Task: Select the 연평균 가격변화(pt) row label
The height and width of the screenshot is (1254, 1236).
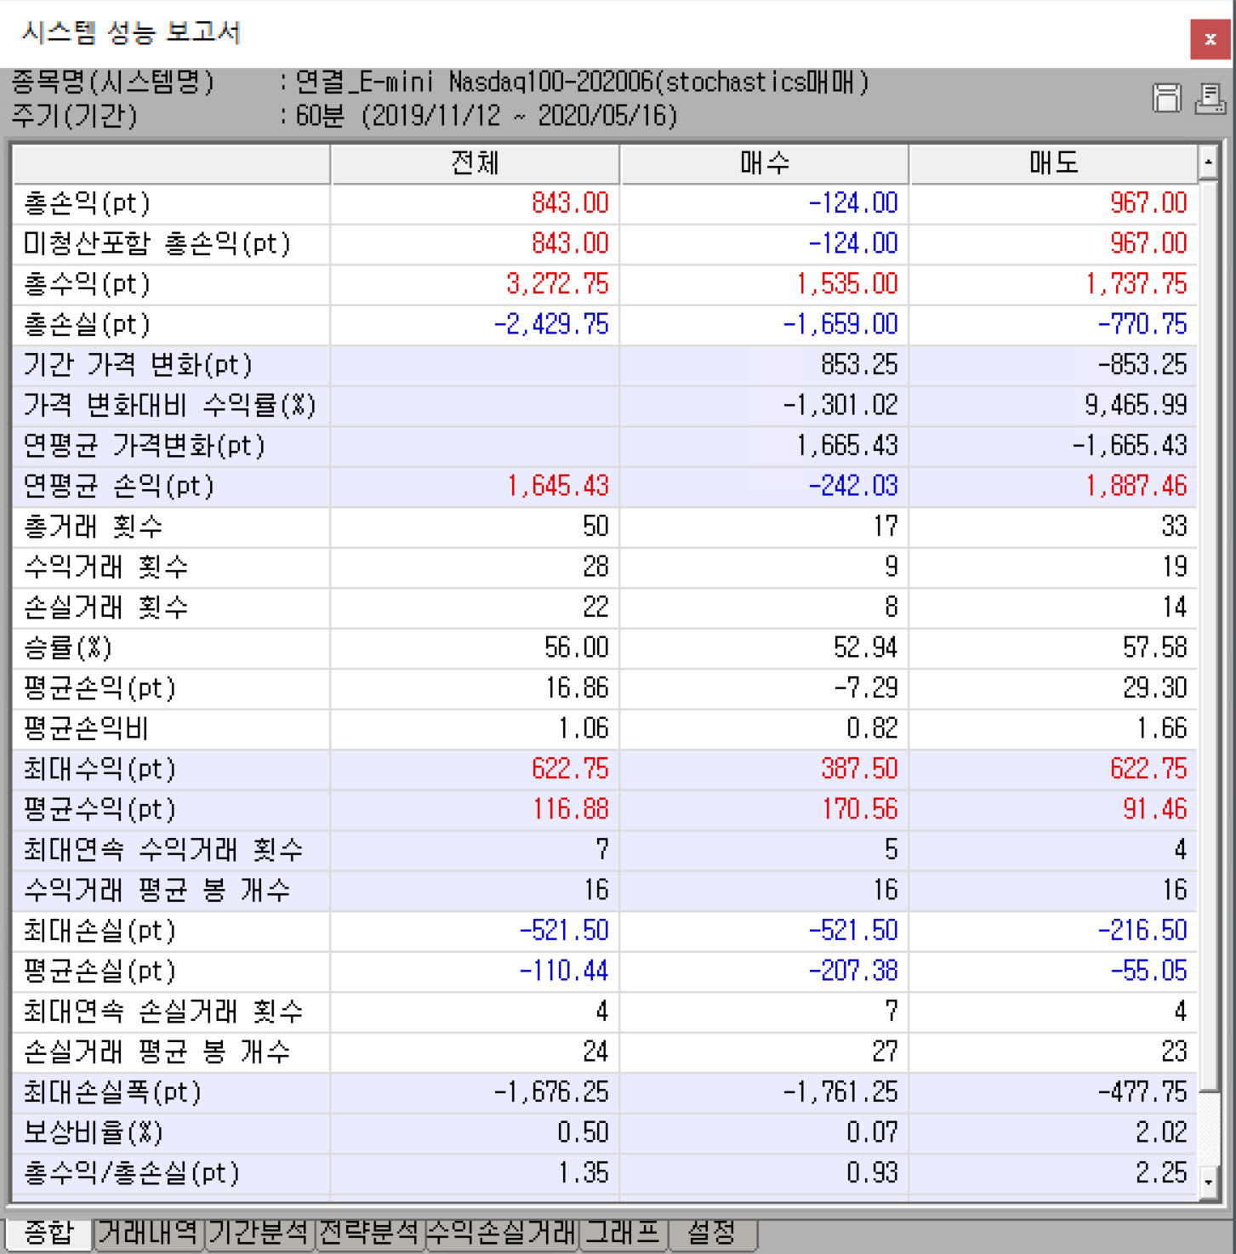Action: click(x=145, y=446)
